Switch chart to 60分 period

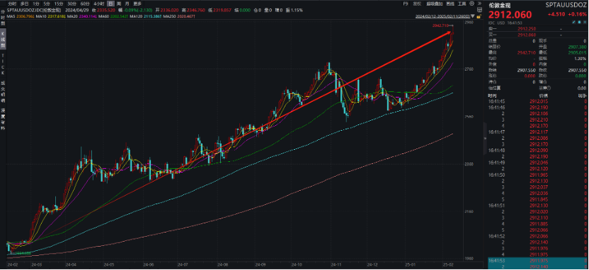tap(85, 4)
